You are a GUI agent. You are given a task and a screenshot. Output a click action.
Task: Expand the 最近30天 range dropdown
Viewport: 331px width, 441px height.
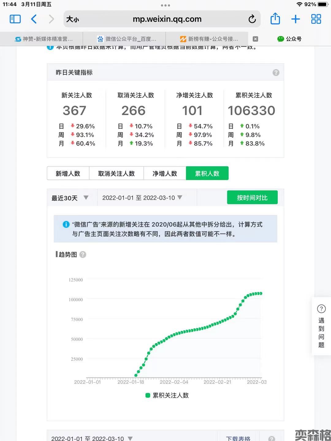pos(70,198)
